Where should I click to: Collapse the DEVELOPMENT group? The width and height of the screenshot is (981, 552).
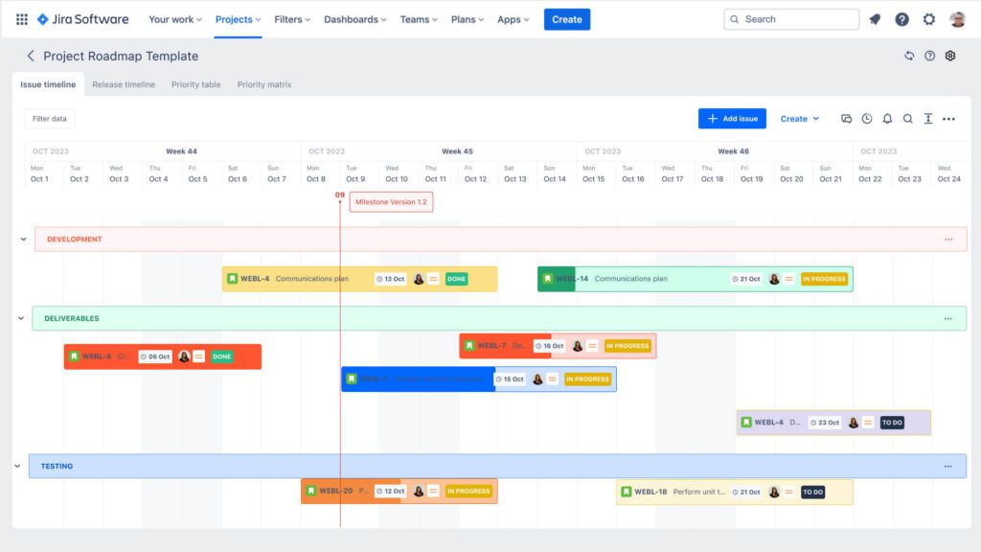(x=23, y=239)
